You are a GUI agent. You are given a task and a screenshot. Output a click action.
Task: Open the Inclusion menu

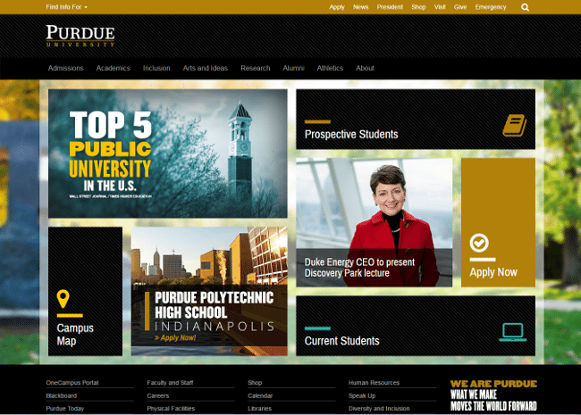click(x=156, y=68)
